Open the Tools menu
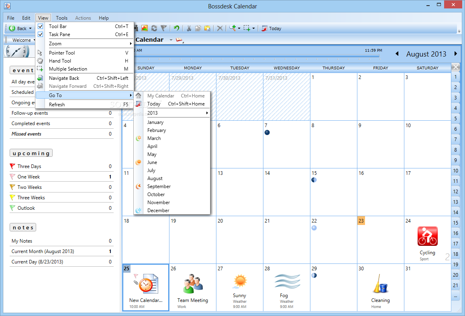This screenshot has height=316, width=465. pyautogui.click(x=62, y=18)
